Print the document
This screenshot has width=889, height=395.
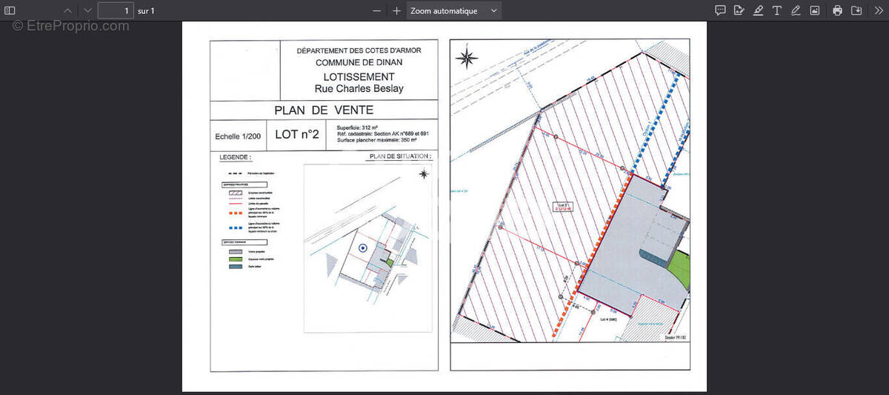[838, 10]
